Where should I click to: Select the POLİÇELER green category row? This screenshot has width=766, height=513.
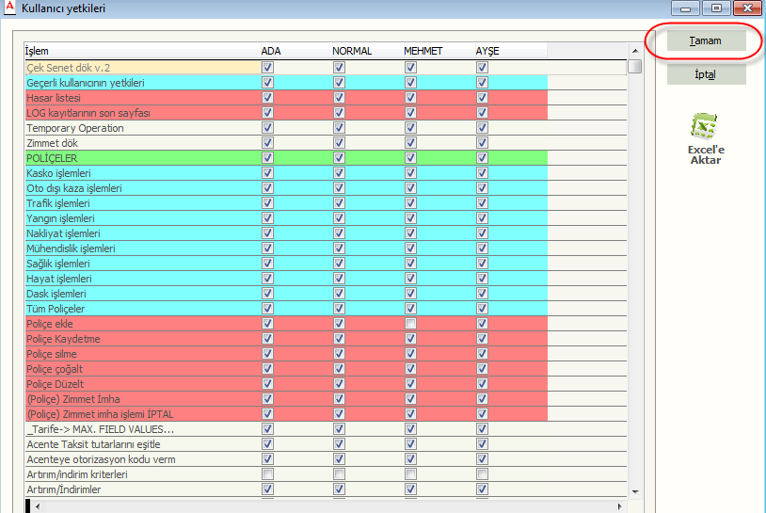click(141, 158)
